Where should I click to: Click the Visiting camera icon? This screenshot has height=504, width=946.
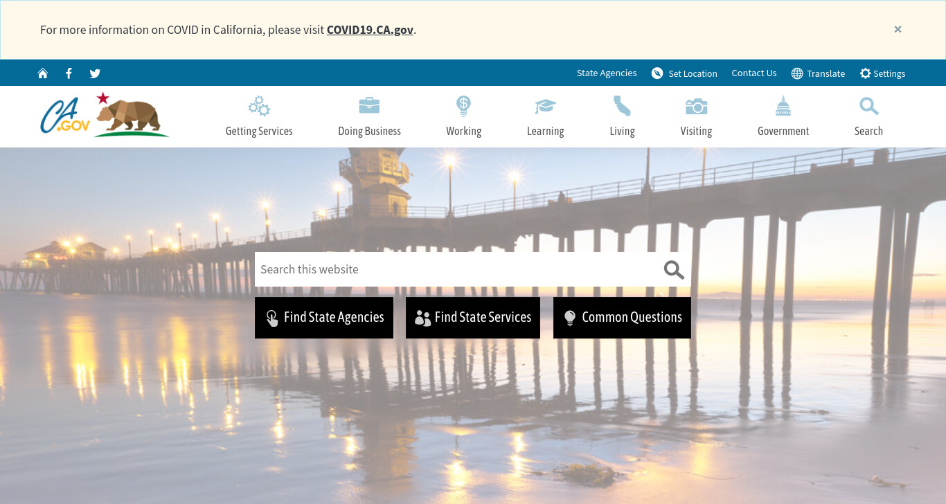click(696, 106)
